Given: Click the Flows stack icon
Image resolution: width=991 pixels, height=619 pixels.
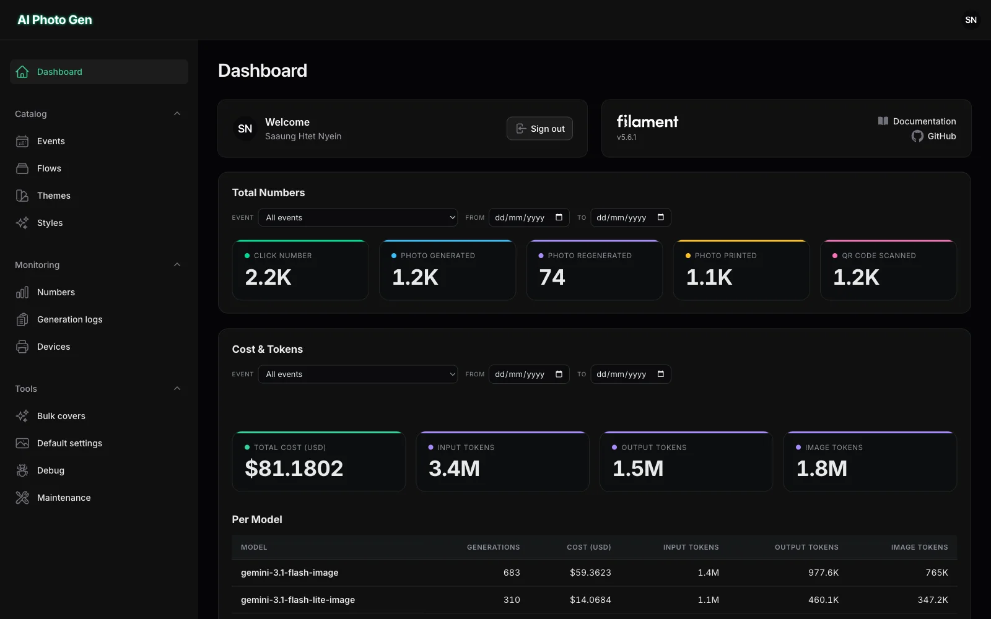Looking at the screenshot, I should pos(22,168).
